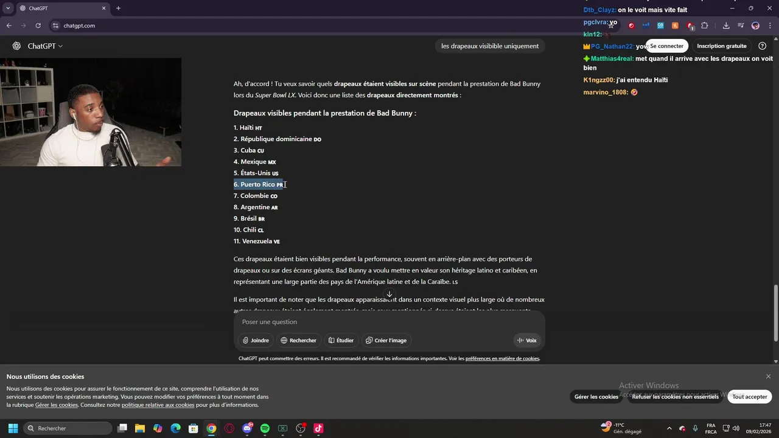This screenshot has width=779, height=438.
Task: Select the ChatGPT tab
Action: coord(62,9)
